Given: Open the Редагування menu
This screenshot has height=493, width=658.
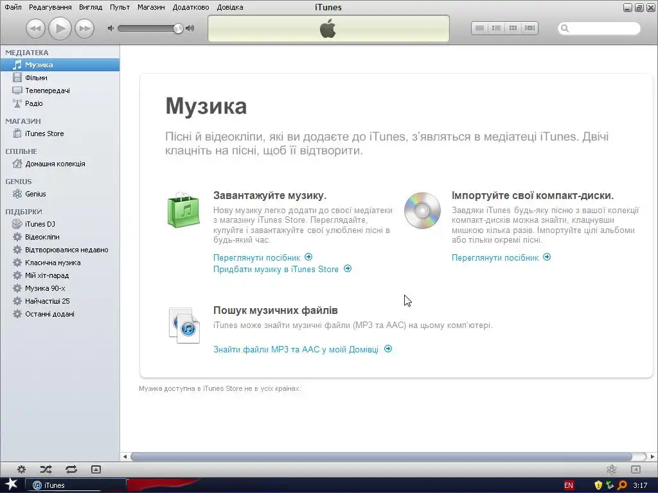Looking at the screenshot, I should pyautogui.click(x=50, y=7).
